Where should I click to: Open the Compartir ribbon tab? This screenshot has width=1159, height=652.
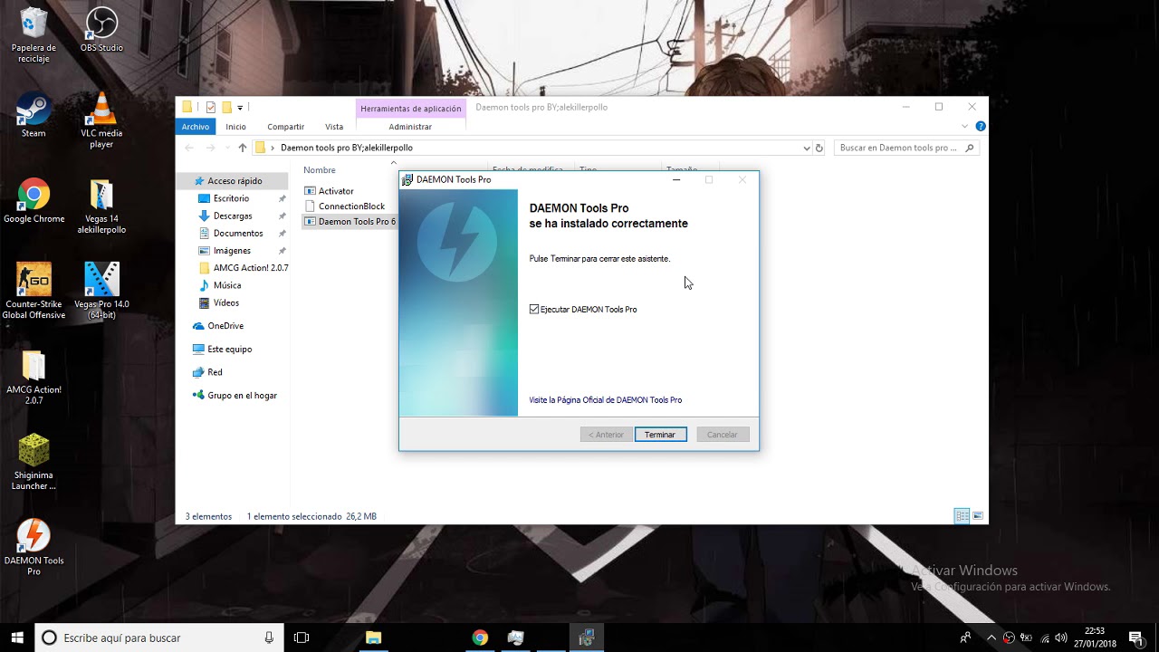point(285,127)
